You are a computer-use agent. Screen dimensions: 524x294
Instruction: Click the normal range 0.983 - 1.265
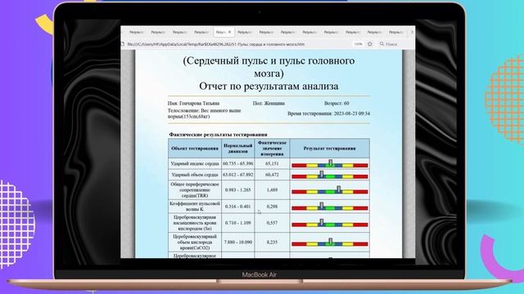pos(238,190)
